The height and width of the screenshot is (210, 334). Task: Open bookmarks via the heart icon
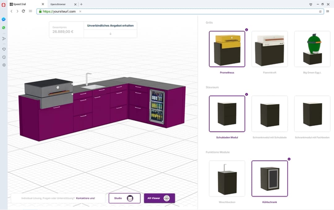click(x=4, y=49)
